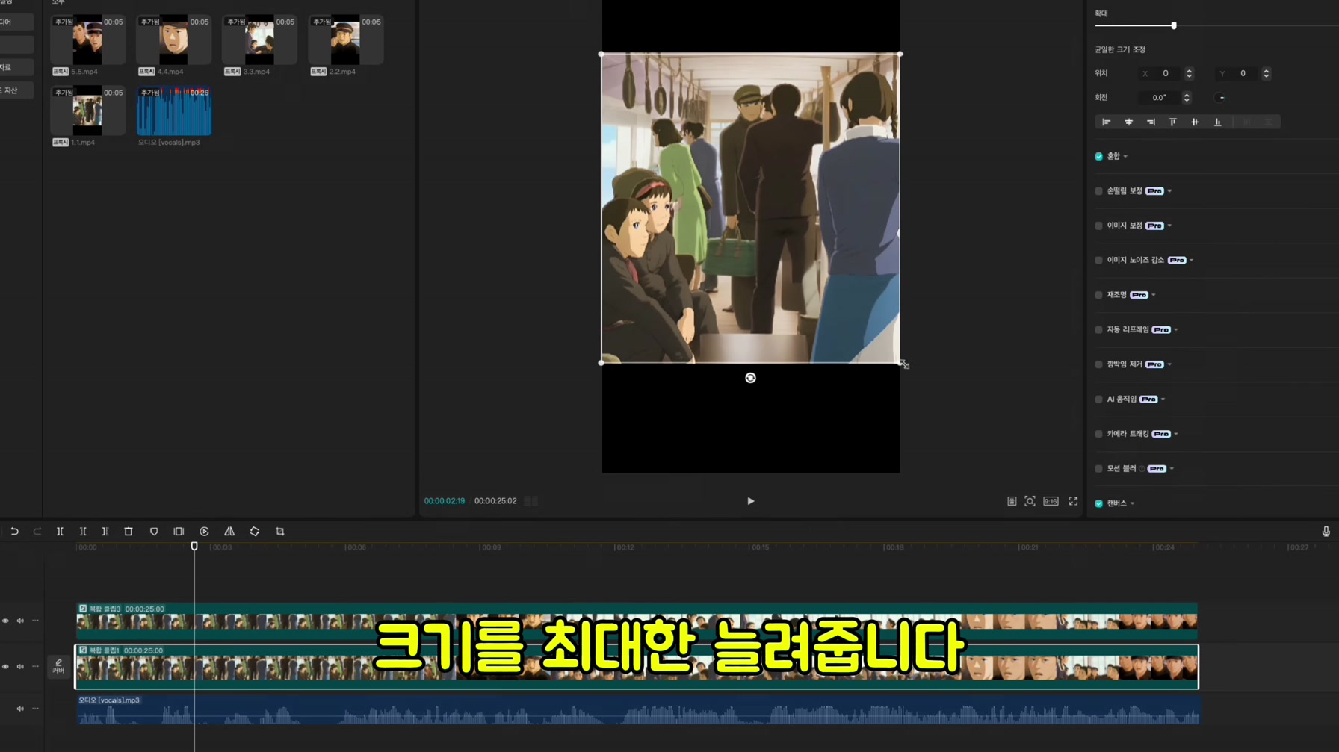Click the 커버 cover edit button
This screenshot has height=752, width=1339.
click(58, 666)
